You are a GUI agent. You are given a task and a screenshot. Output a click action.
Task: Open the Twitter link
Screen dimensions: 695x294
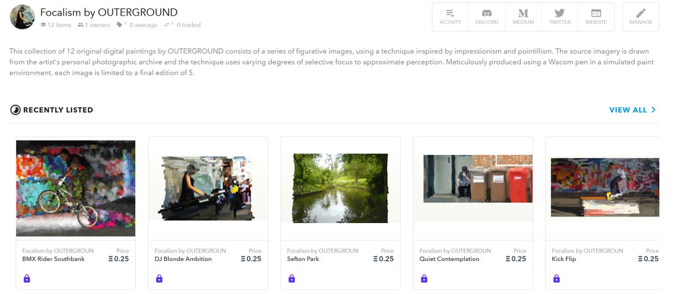pos(559,17)
